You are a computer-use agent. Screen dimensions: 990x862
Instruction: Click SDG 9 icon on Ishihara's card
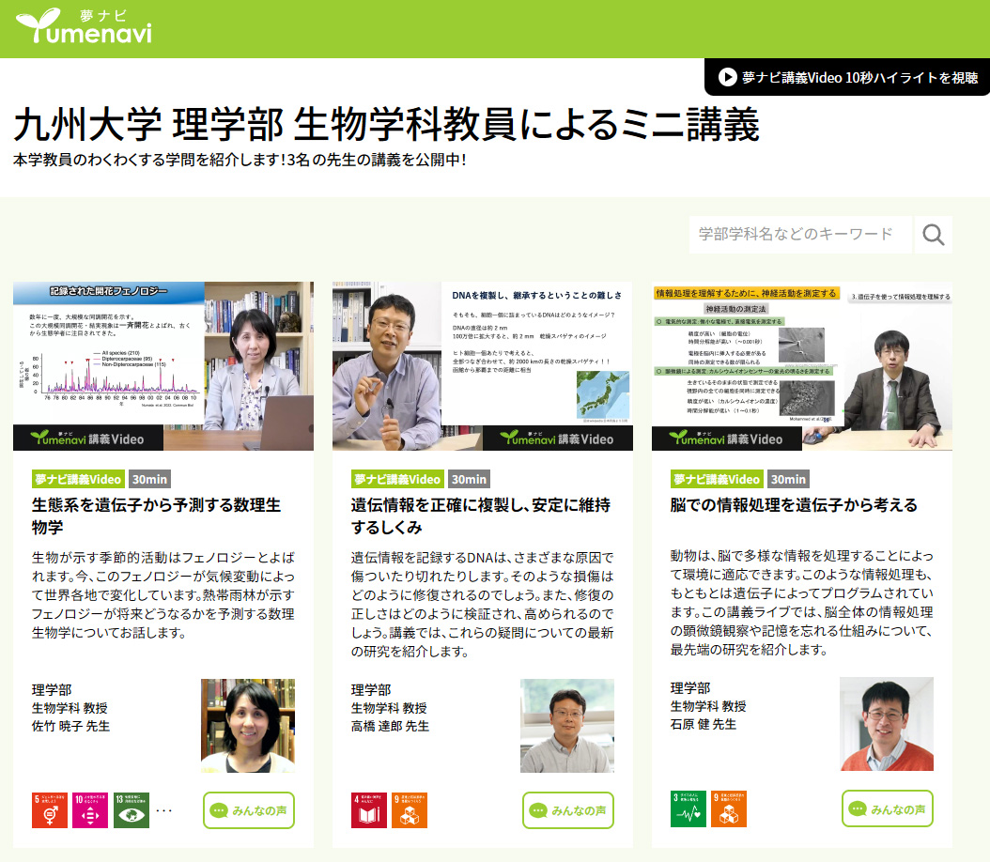729,809
